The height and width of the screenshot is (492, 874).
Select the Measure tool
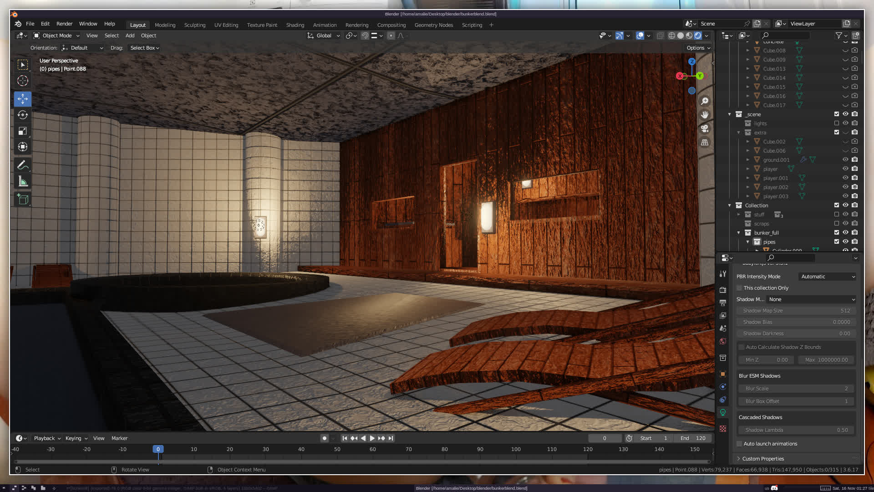click(x=22, y=182)
